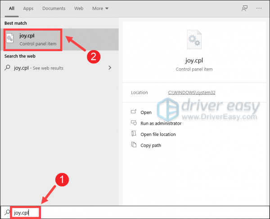Select the Documents tab
The image size is (270, 219).
53,9
